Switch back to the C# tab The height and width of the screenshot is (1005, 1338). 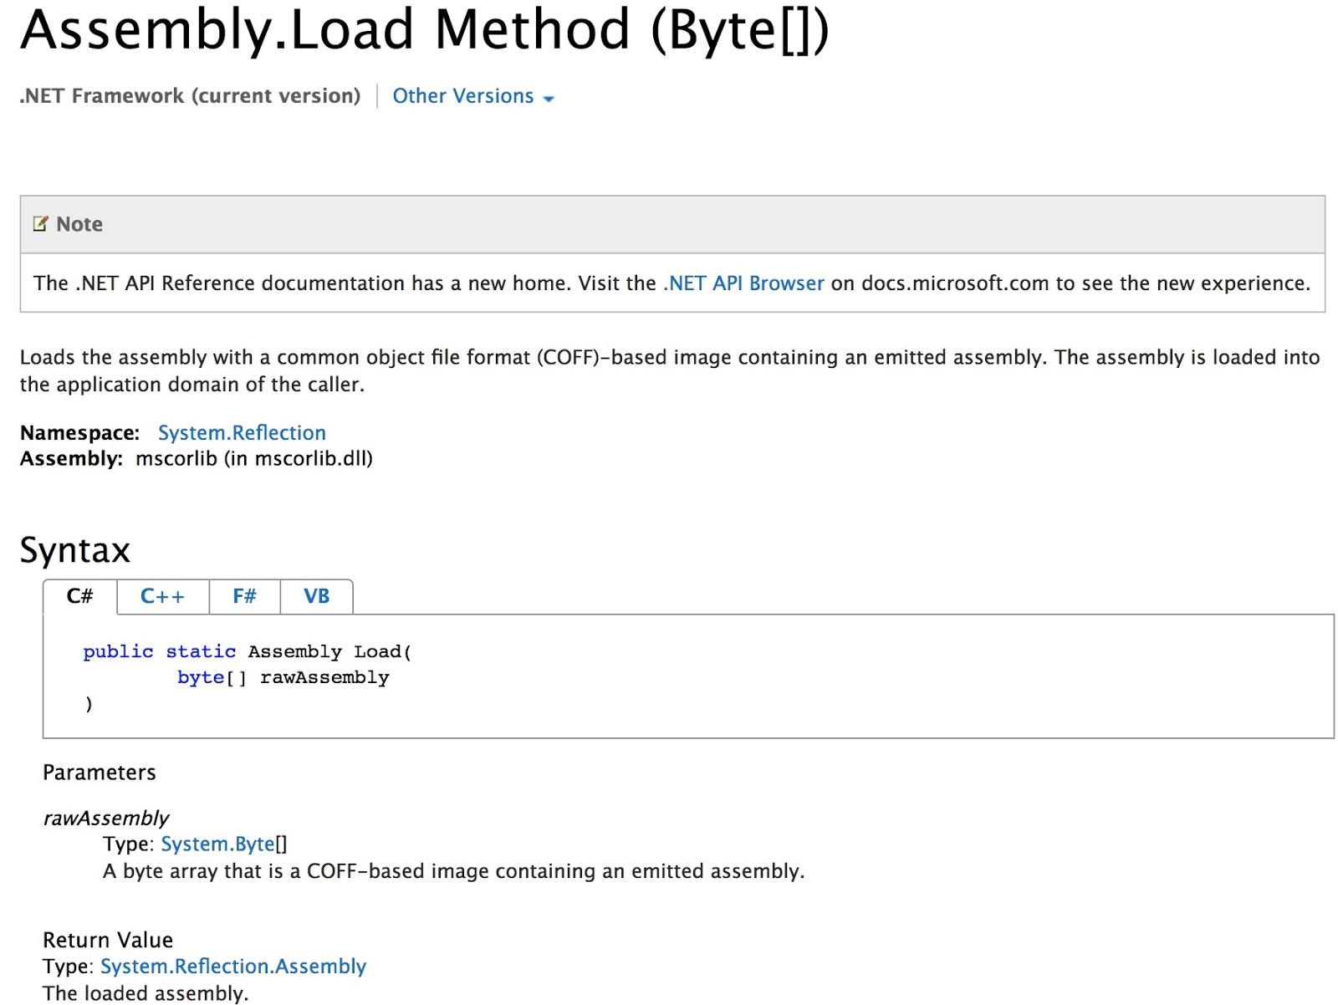[x=79, y=596]
